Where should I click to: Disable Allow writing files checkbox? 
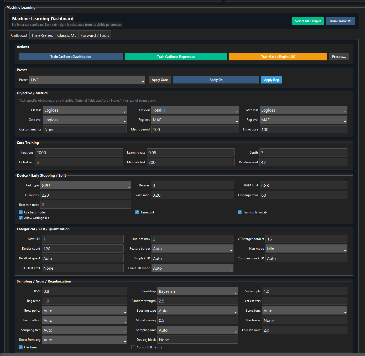click(x=21, y=218)
